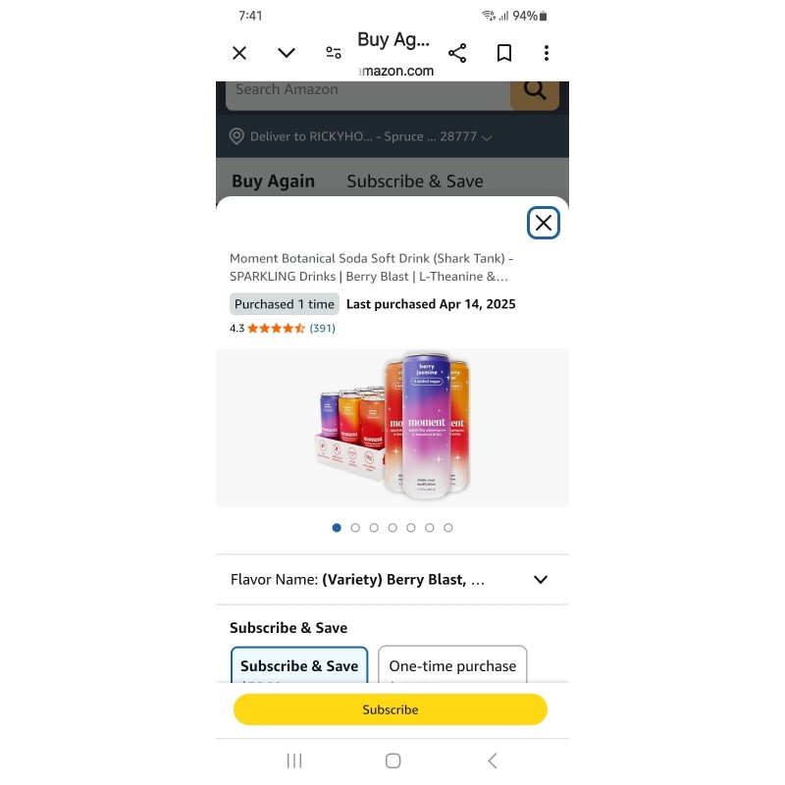Tap the browser share icon

(x=457, y=53)
